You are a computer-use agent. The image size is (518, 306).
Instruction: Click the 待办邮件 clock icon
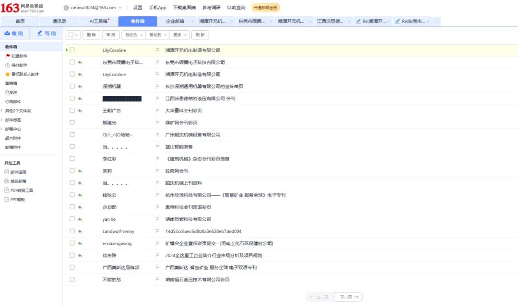point(7,65)
